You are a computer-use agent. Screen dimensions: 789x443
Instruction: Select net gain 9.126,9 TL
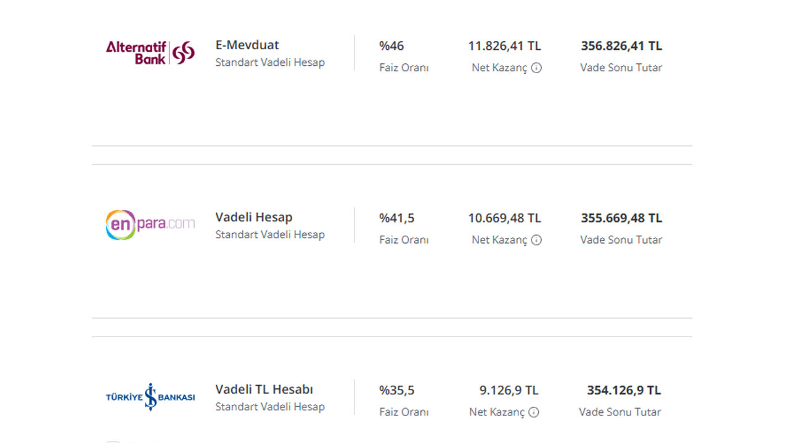click(x=509, y=390)
